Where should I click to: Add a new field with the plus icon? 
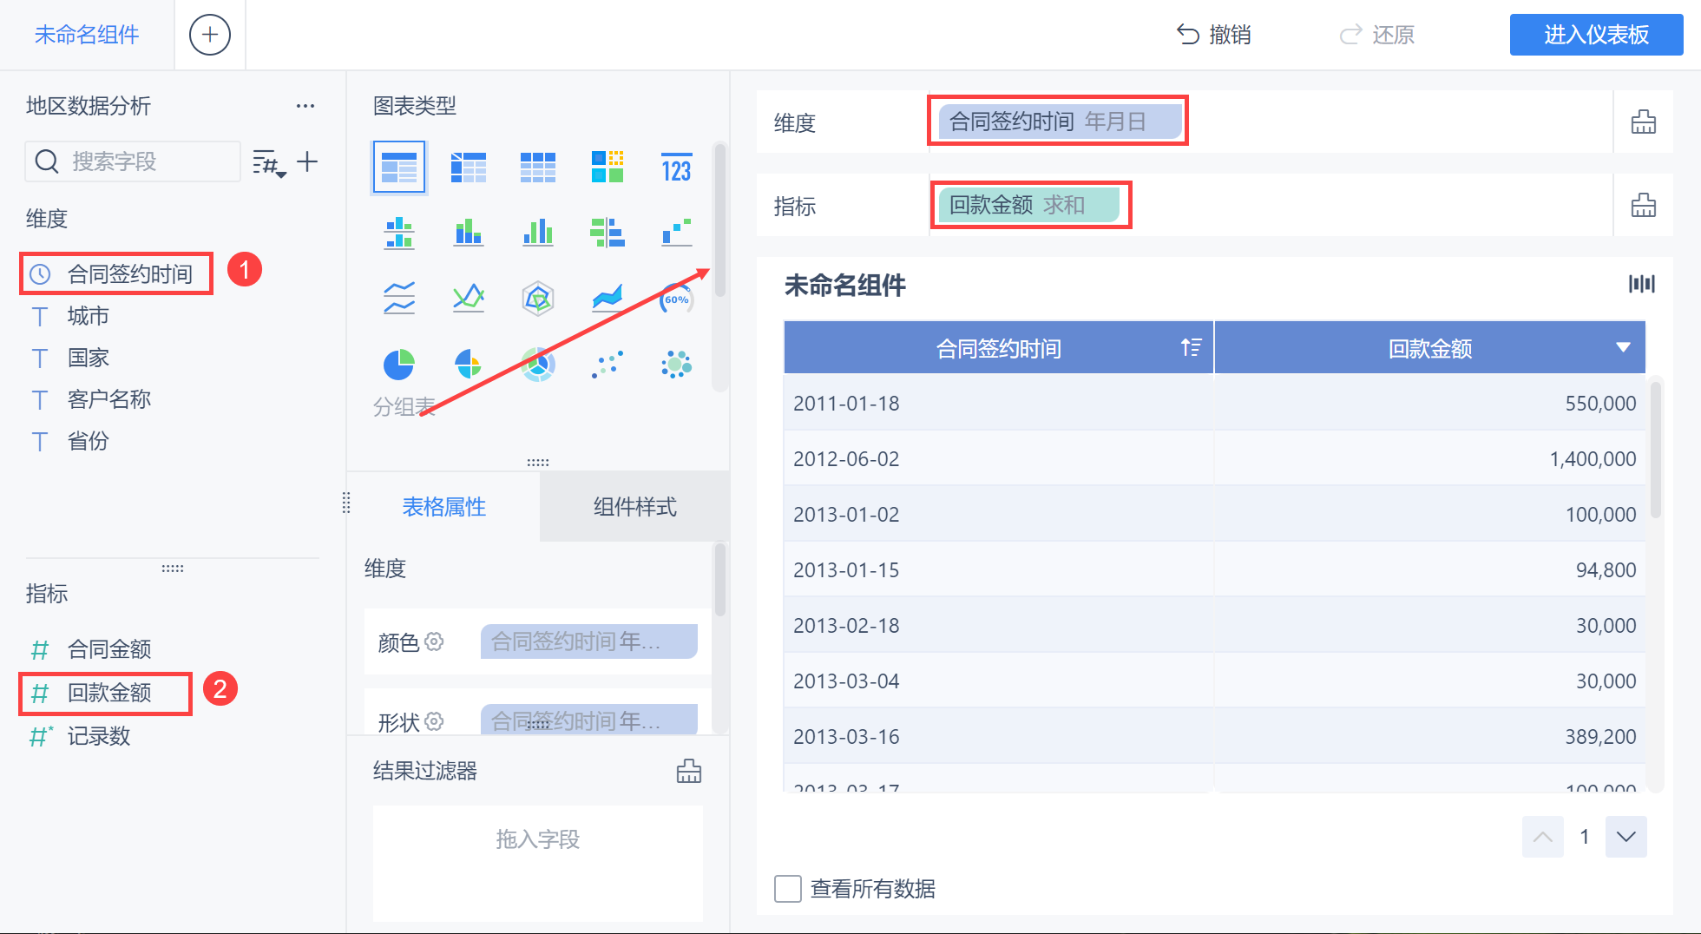(x=307, y=161)
